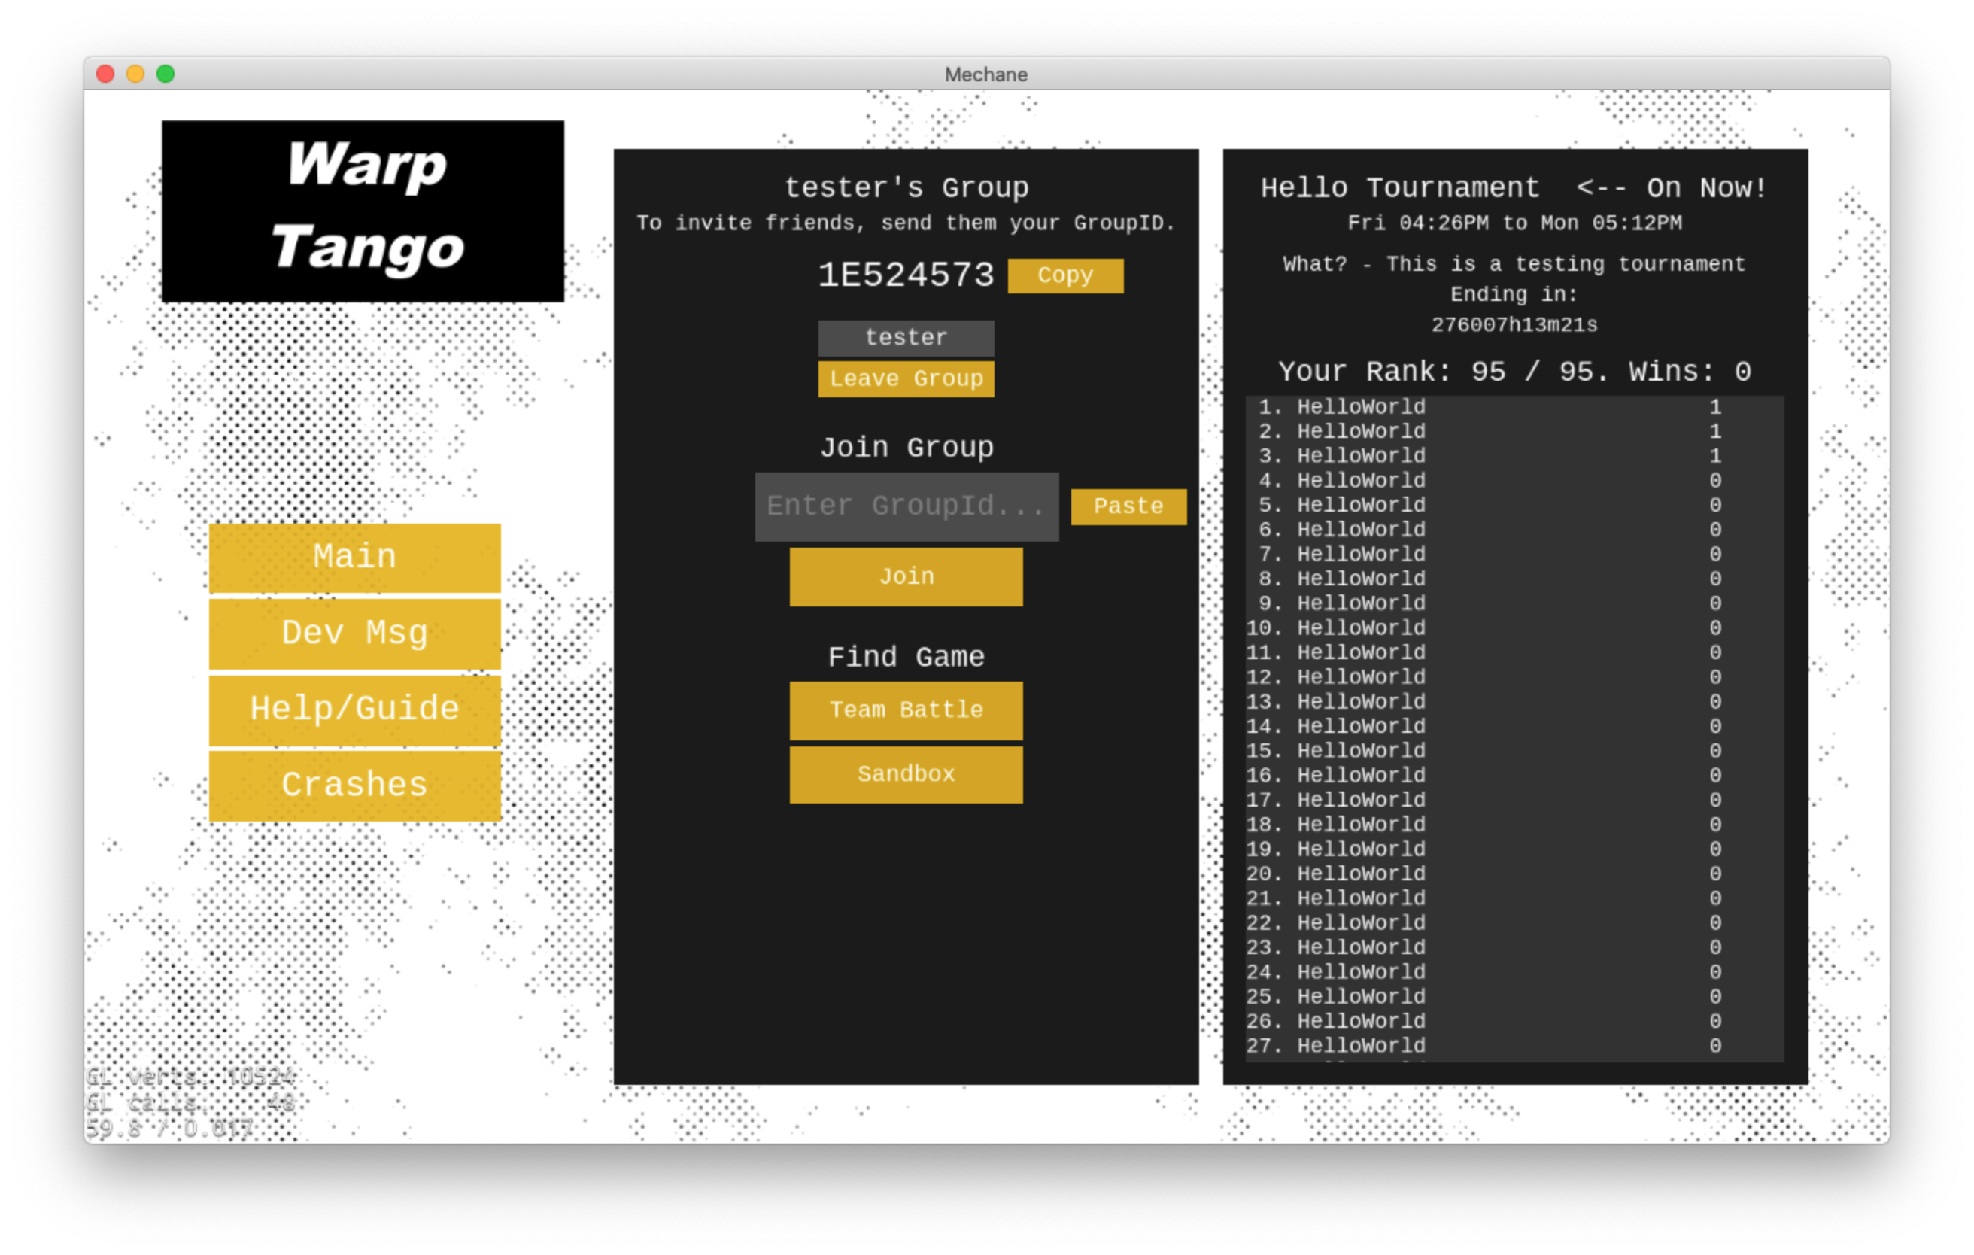The width and height of the screenshot is (1974, 1255).
Task: Click the Warp Tango logo
Action: [x=363, y=211]
